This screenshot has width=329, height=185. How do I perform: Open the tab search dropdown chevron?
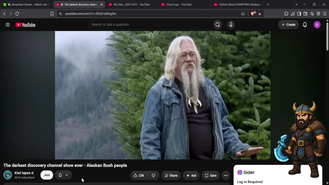[x=296, y=4]
